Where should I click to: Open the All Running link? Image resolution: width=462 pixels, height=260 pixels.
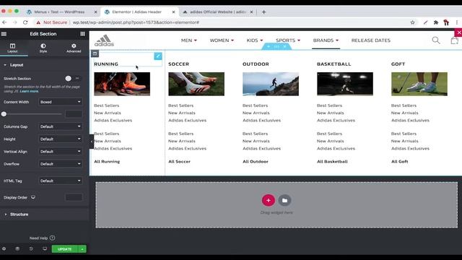107,162
